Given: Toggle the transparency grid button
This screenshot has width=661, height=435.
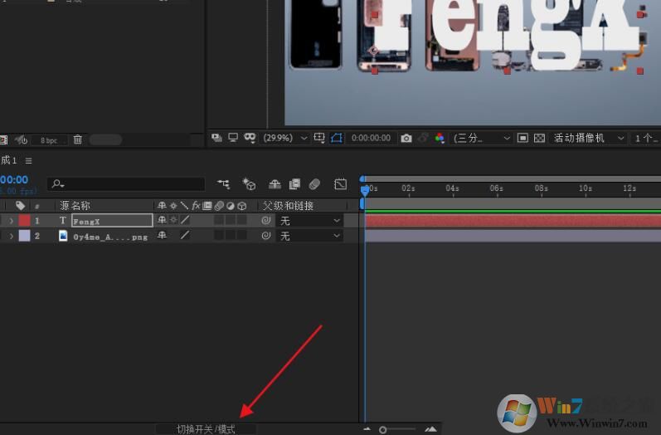Looking at the screenshot, I should [x=540, y=138].
